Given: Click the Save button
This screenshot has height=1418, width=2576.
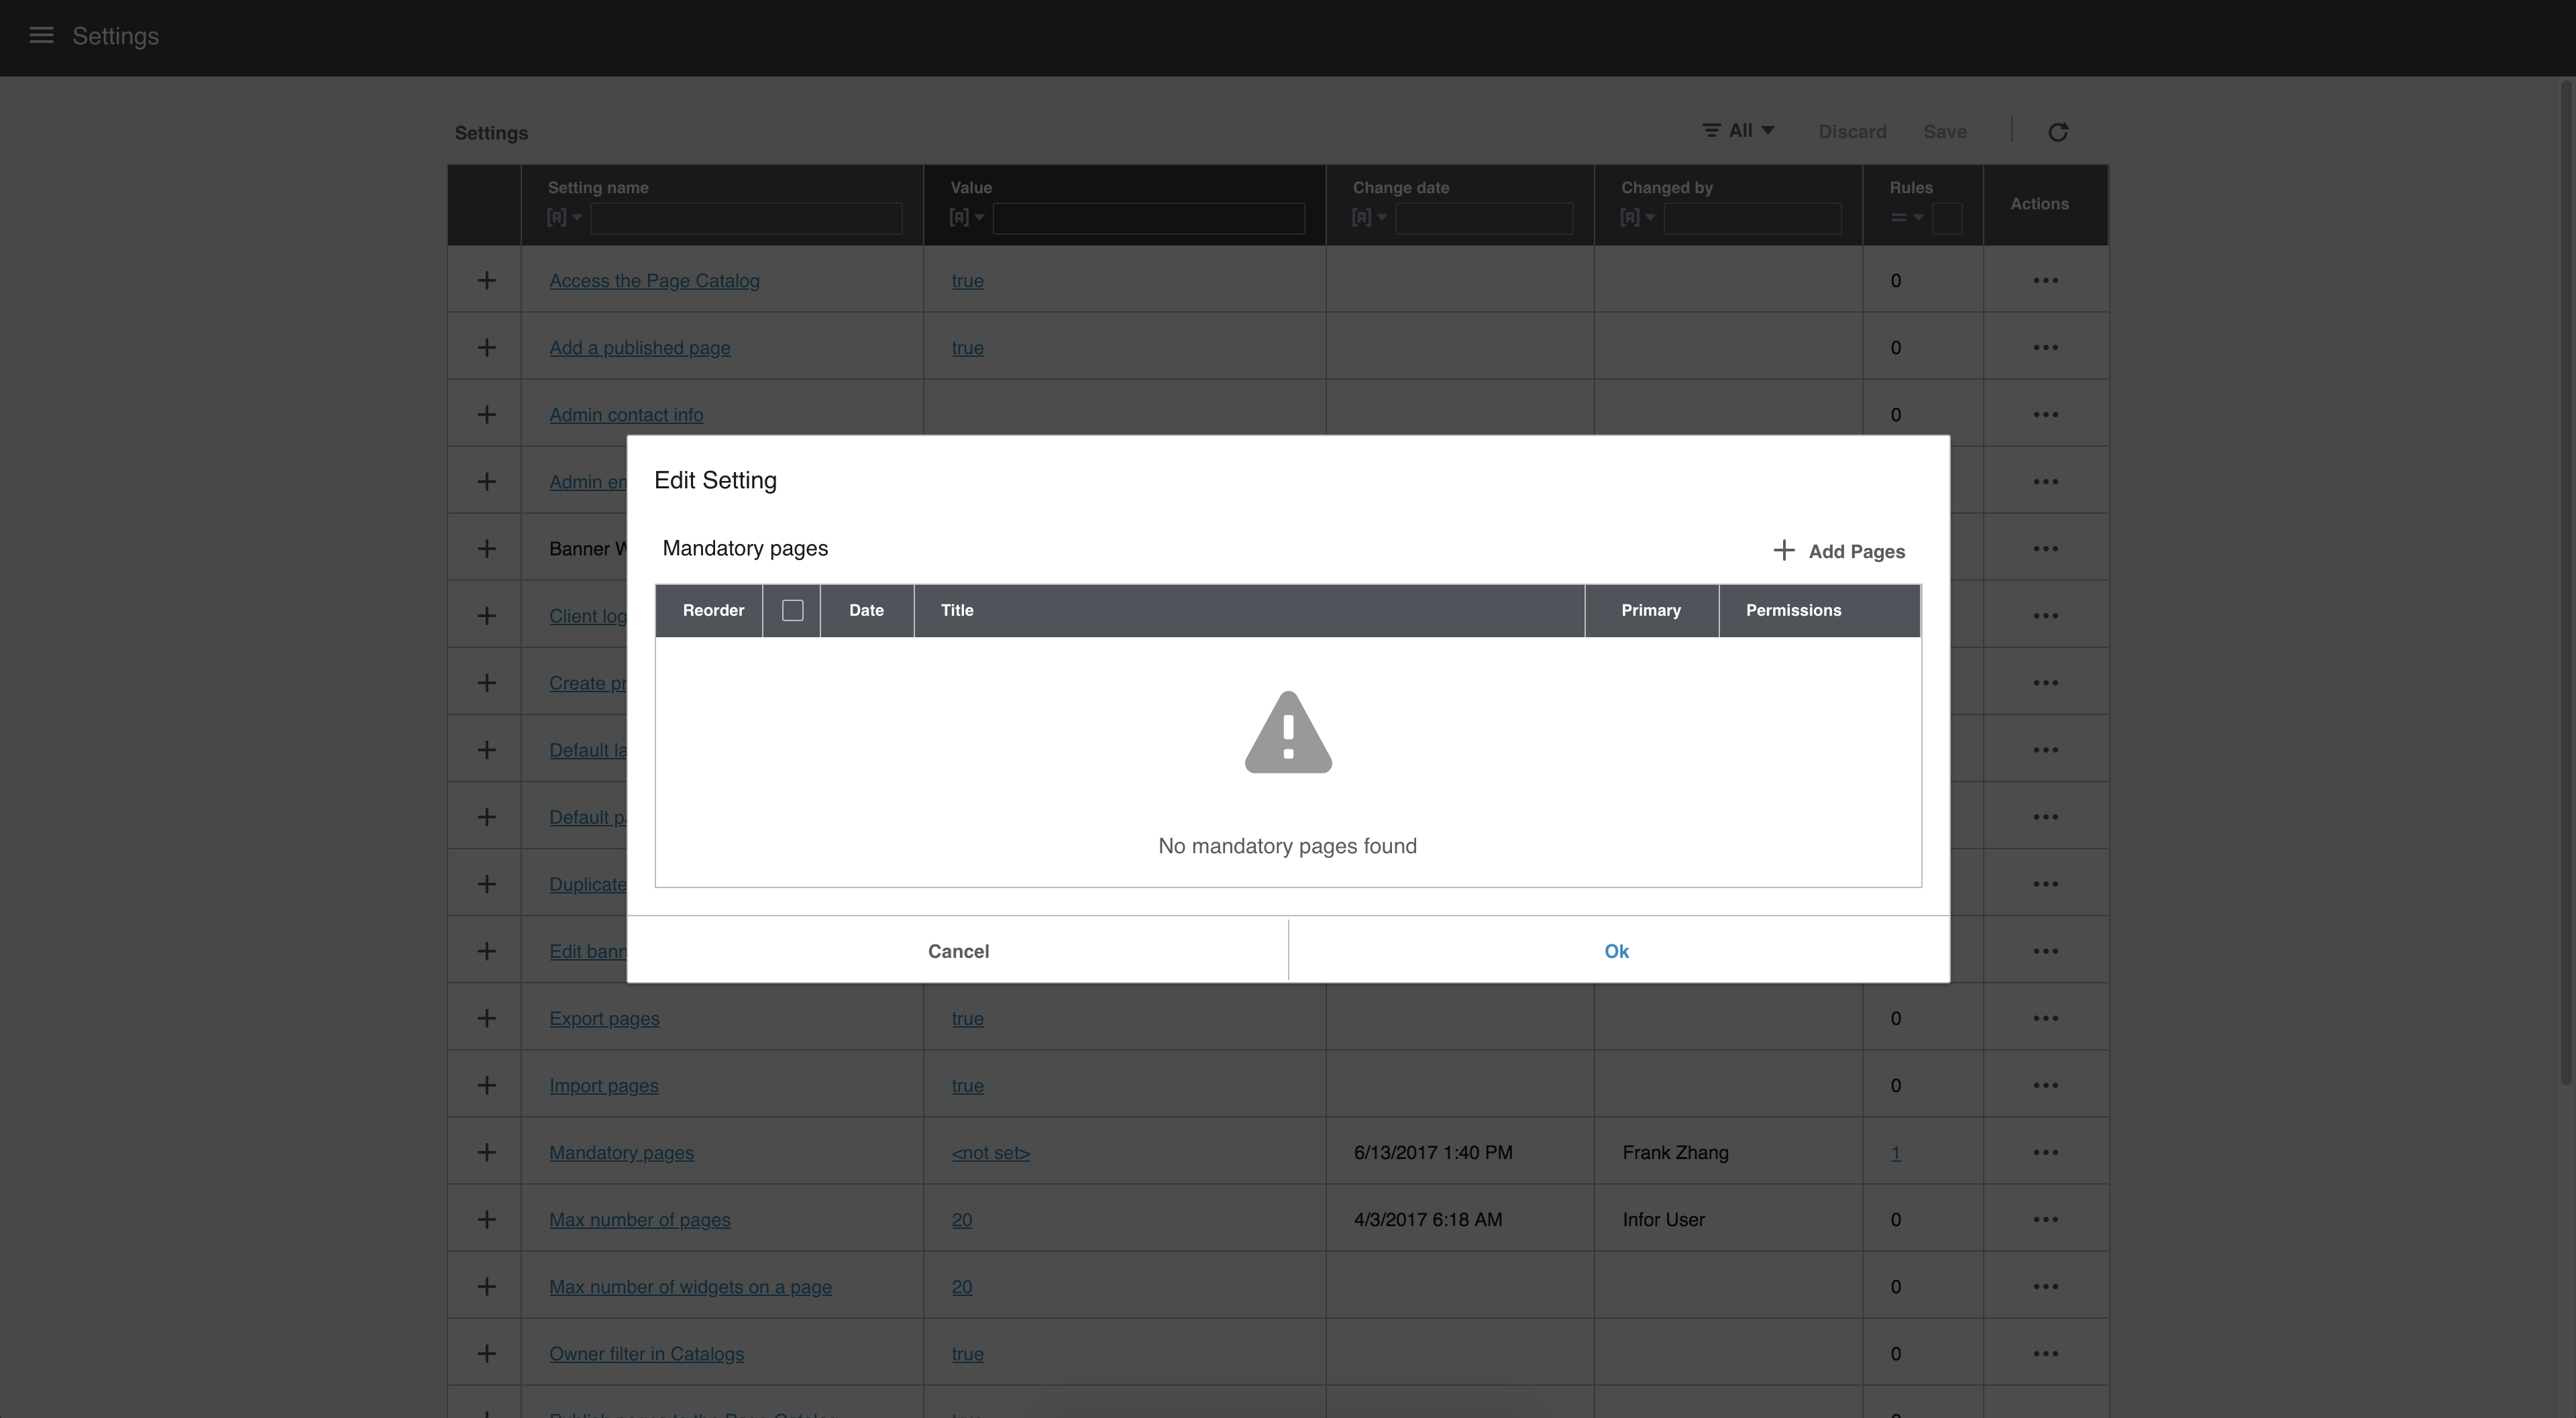Looking at the screenshot, I should 1945,132.
